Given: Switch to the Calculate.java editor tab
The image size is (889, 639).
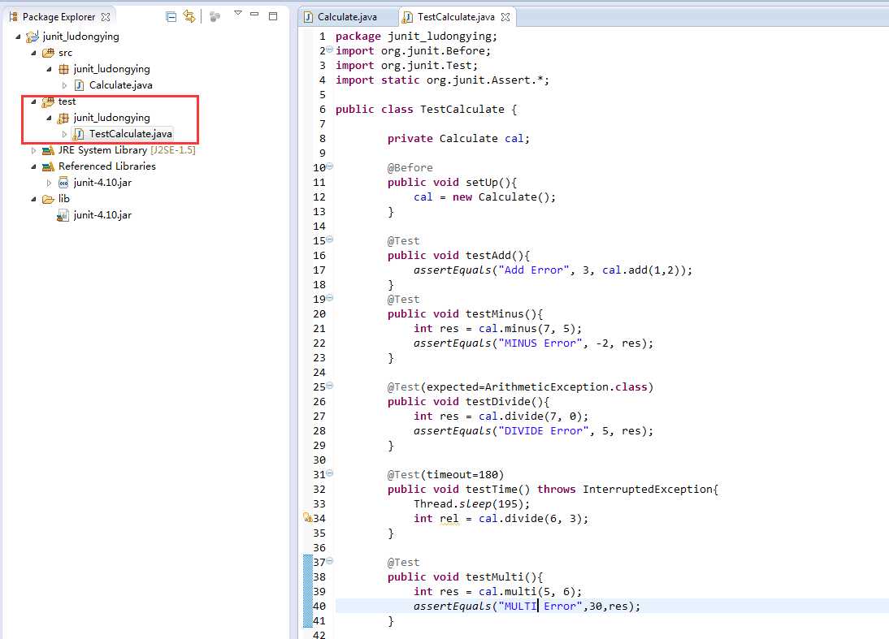Looking at the screenshot, I should point(346,17).
